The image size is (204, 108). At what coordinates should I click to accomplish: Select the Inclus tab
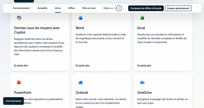coord(58,8)
